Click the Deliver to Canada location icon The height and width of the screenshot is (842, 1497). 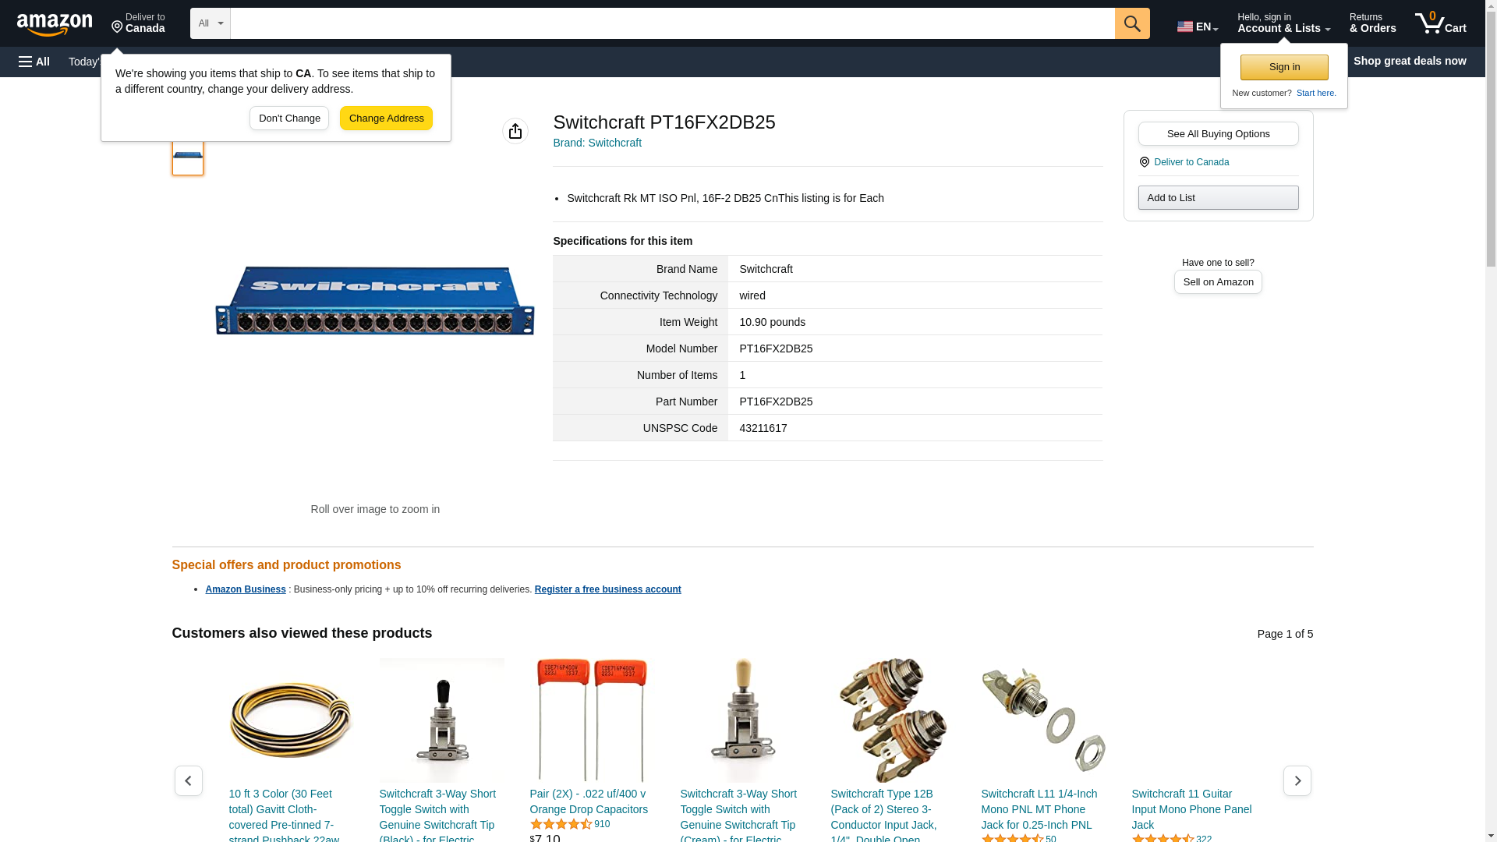(x=1145, y=162)
